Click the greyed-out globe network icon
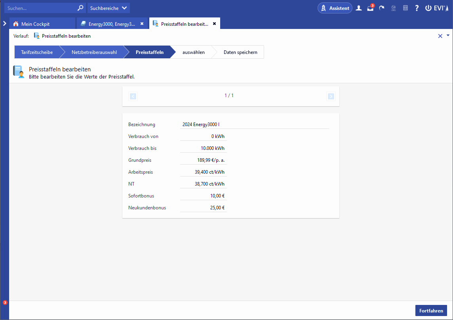 click(x=393, y=8)
